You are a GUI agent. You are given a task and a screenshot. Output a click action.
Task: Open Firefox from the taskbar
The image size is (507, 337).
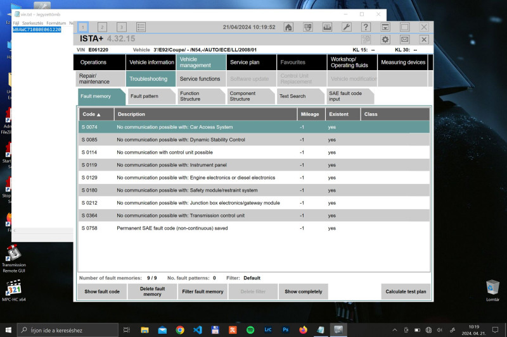pyautogui.click(x=303, y=330)
